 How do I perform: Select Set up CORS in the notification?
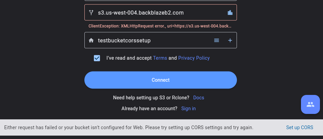[x=300, y=127]
